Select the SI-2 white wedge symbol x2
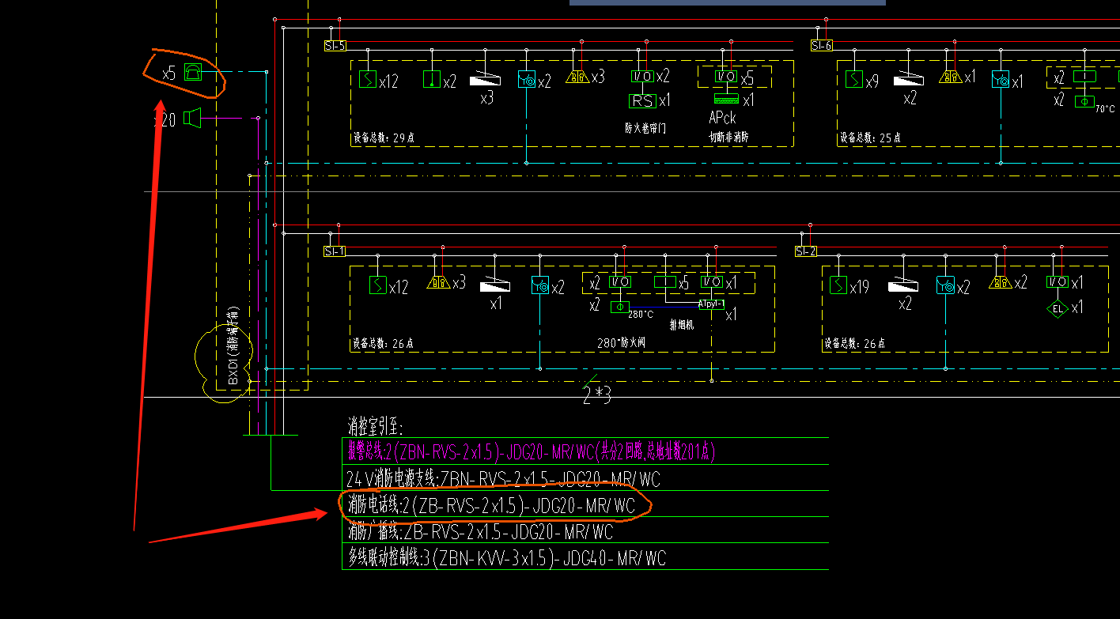This screenshot has height=619, width=1120. 903,285
